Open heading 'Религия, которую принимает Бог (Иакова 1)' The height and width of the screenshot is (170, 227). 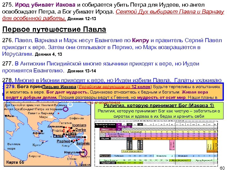click(x=159, y=105)
